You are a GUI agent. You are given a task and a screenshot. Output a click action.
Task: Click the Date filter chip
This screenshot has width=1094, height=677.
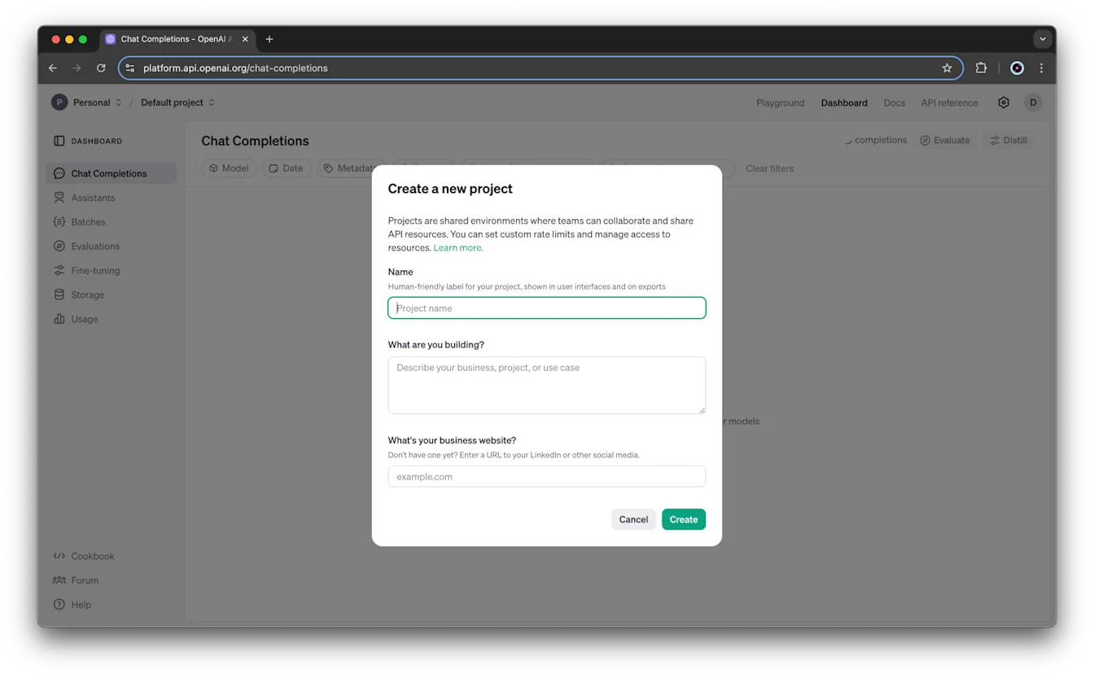[x=286, y=168]
